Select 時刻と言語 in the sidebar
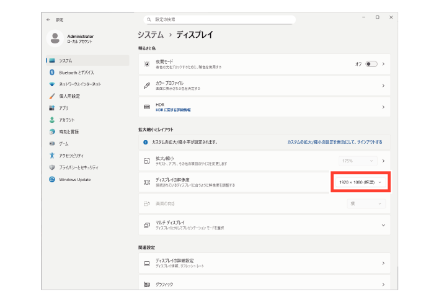The height and width of the screenshot is (302, 439). 68,132
